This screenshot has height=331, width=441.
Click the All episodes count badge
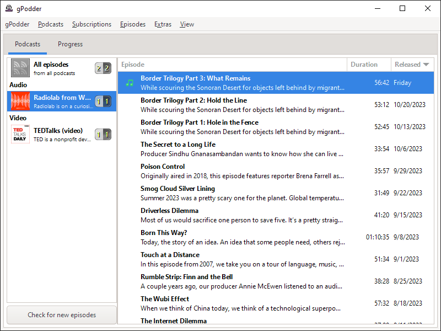point(103,68)
